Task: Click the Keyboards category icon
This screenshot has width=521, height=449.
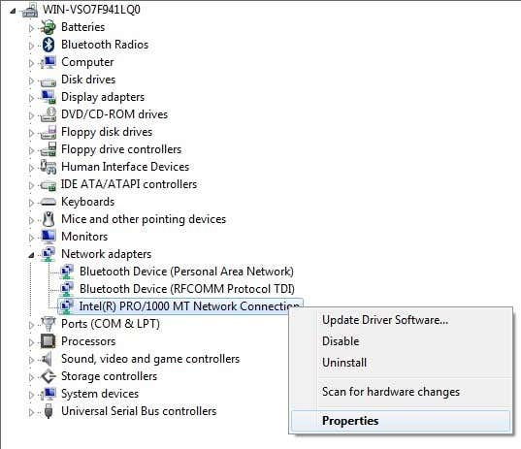Action: point(49,202)
